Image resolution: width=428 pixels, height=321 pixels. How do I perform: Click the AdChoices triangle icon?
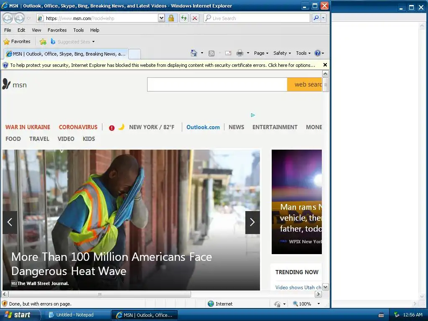coord(253,115)
